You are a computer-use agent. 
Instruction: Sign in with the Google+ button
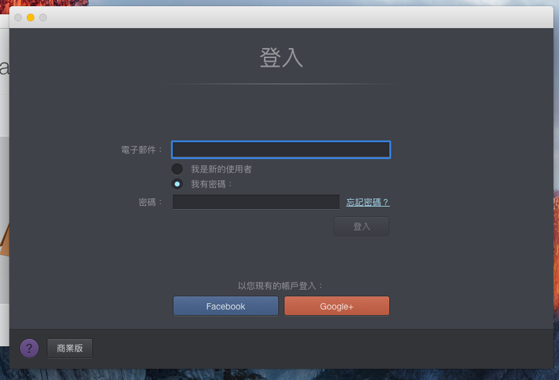[x=336, y=306]
